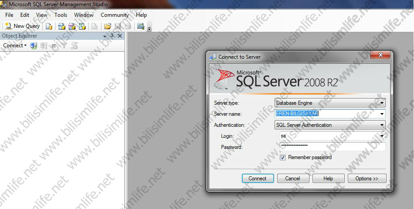Click the Management Studio title bar icon
Screen dimensions: 414x209
click(x=4, y=4)
